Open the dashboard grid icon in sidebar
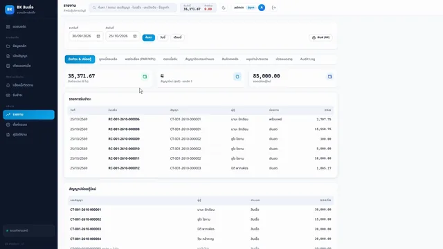This screenshot has height=249, width=443. point(8,26)
